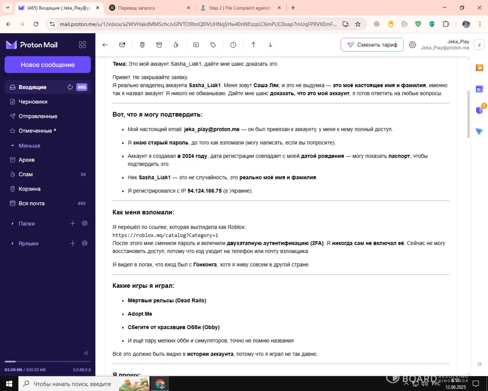The image size is (488, 391).
Task: Click the Move to folder icon
Action: (196, 45)
